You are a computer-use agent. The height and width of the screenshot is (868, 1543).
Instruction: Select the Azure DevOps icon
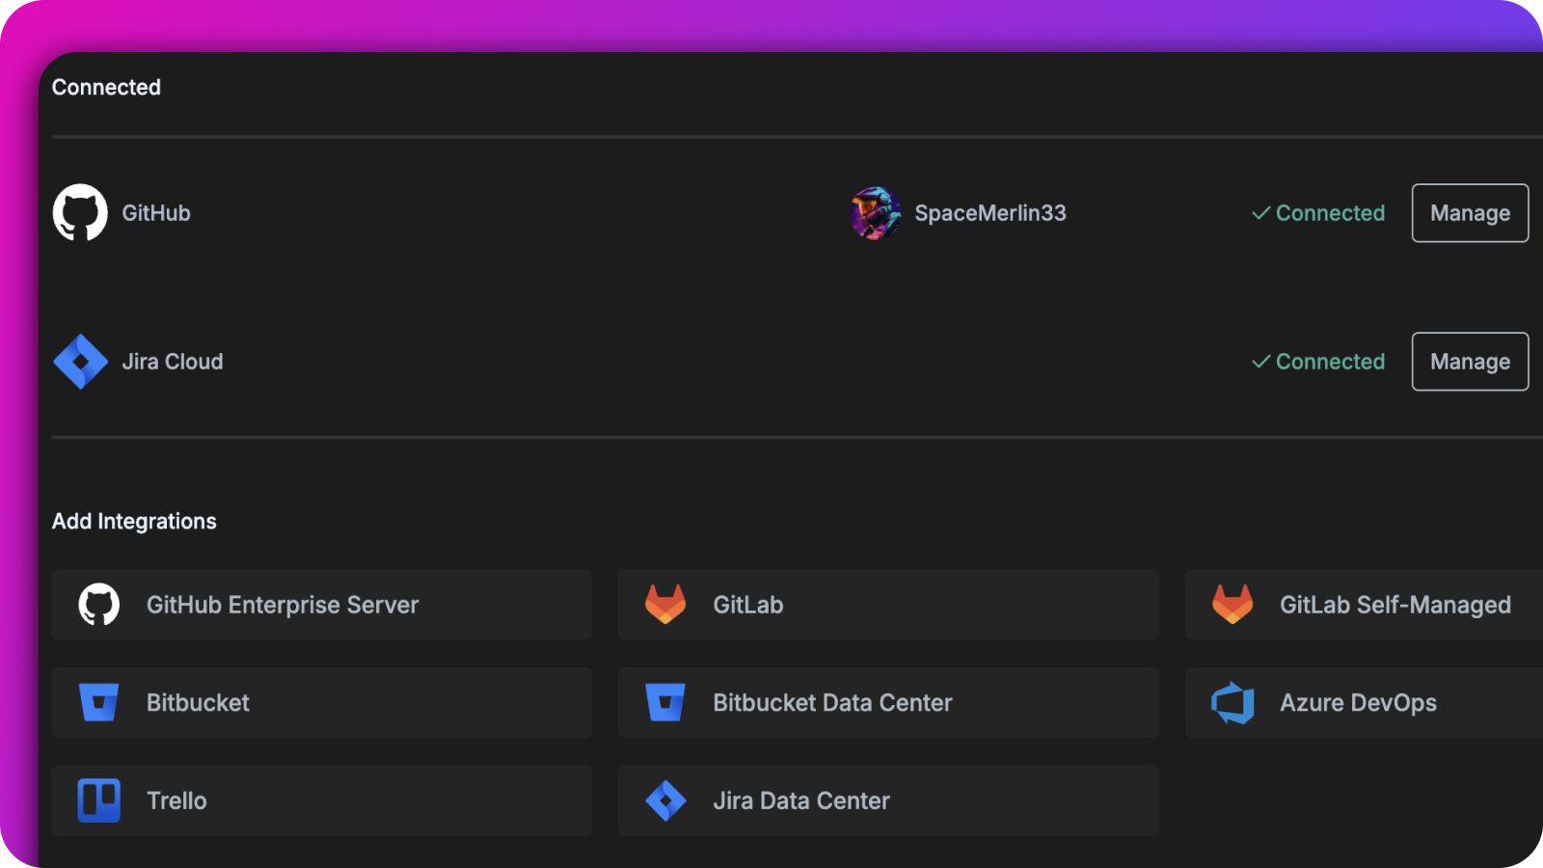point(1234,702)
